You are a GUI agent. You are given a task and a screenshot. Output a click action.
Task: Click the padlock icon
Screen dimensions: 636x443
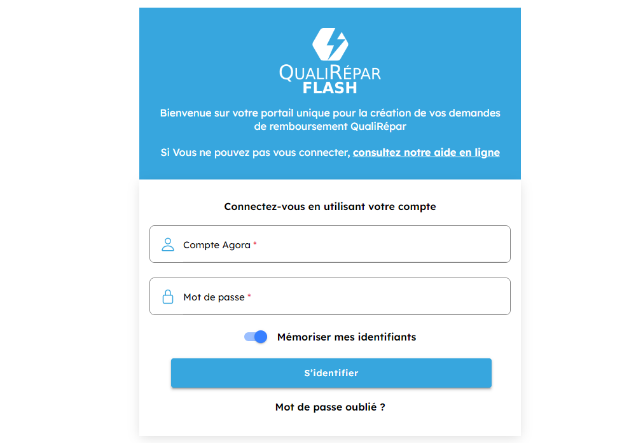click(168, 297)
